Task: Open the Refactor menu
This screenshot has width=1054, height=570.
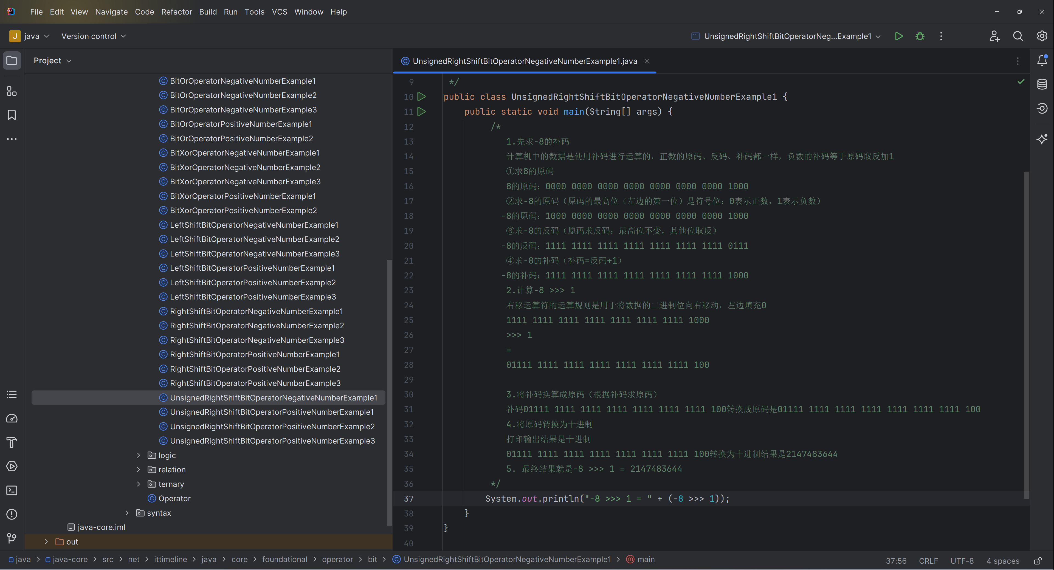Action: [x=176, y=12]
